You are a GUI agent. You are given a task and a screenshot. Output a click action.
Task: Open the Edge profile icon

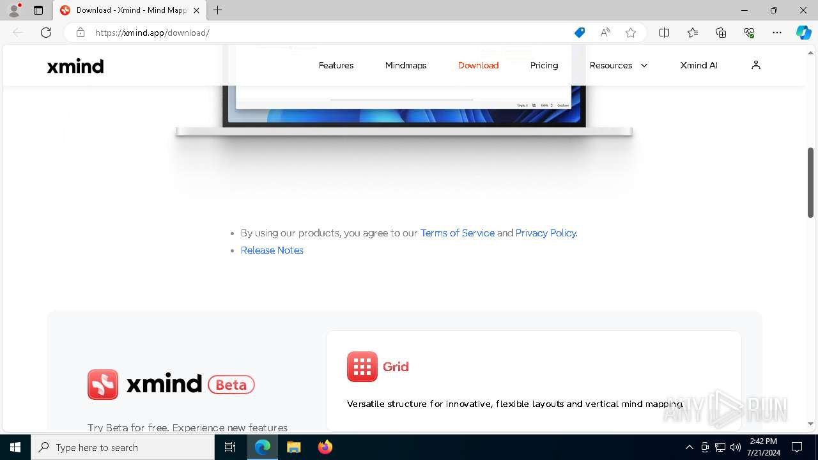point(13,10)
